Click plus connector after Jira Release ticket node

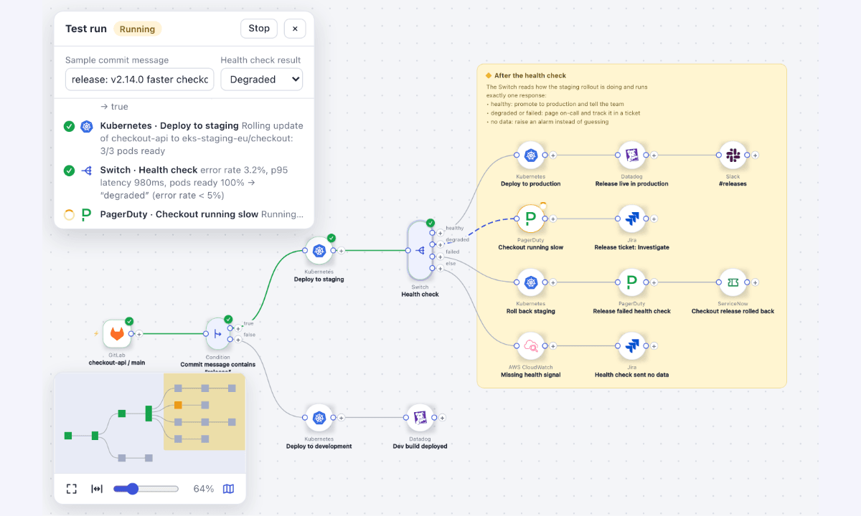click(654, 219)
